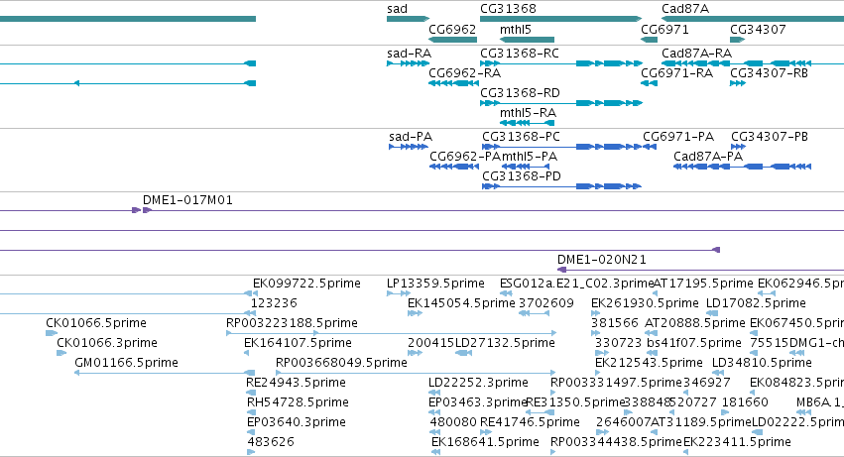Screen dimensions: 844x457
Task: Select EP03640.3prime EST label
Action: pos(297,422)
